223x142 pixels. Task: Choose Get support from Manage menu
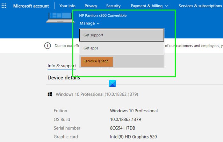click(121, 35)
